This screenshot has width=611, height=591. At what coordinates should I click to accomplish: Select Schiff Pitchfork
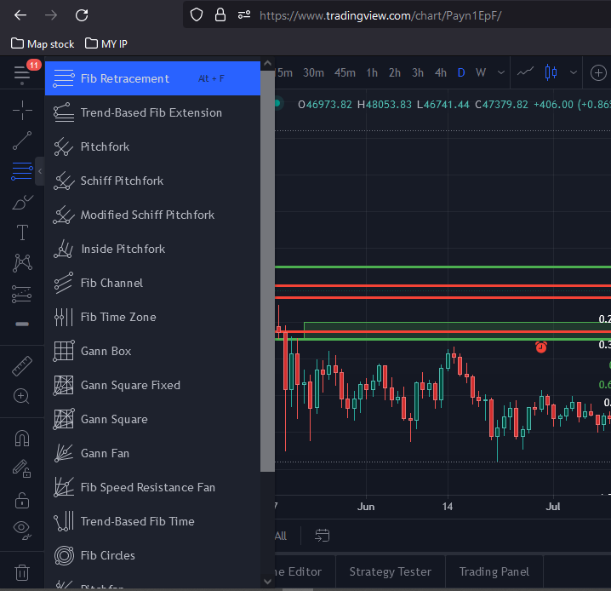pos(152,181)
